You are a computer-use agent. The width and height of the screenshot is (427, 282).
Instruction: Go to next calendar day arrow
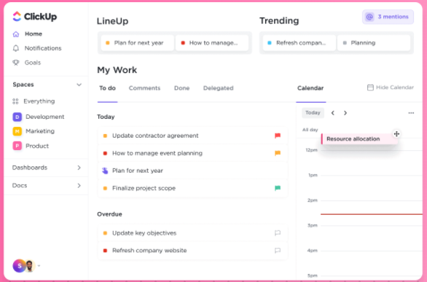345,113
